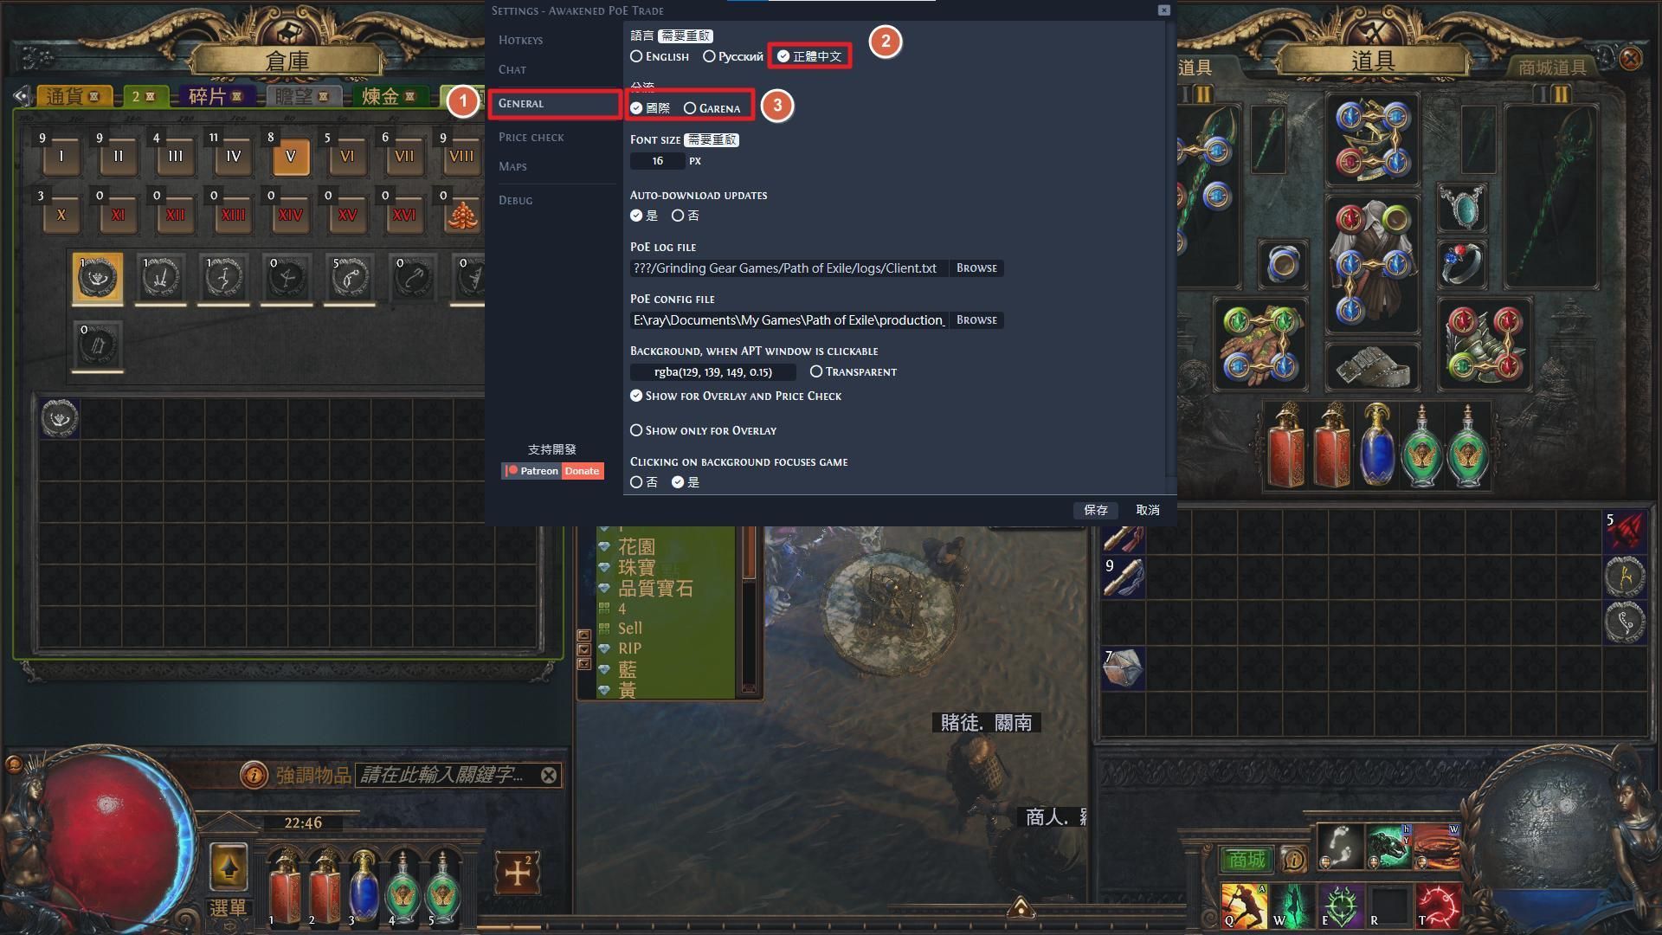
Task: Click Browse for PoE log file
Action: point(976,268)
